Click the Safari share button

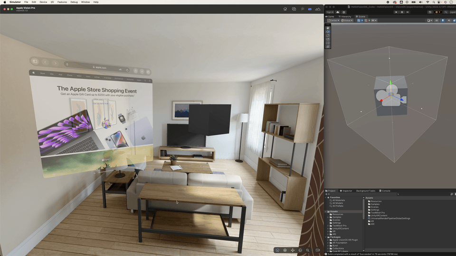pyautogui.click(x=135, y=71)
